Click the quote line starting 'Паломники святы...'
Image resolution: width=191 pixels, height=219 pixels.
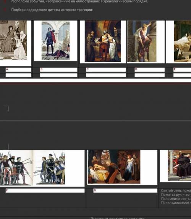coord(176,199)
